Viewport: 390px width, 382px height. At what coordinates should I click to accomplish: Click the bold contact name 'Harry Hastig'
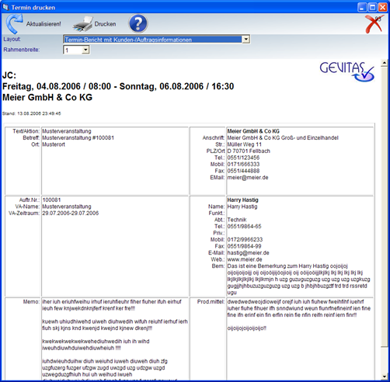[x=243, y=200]
